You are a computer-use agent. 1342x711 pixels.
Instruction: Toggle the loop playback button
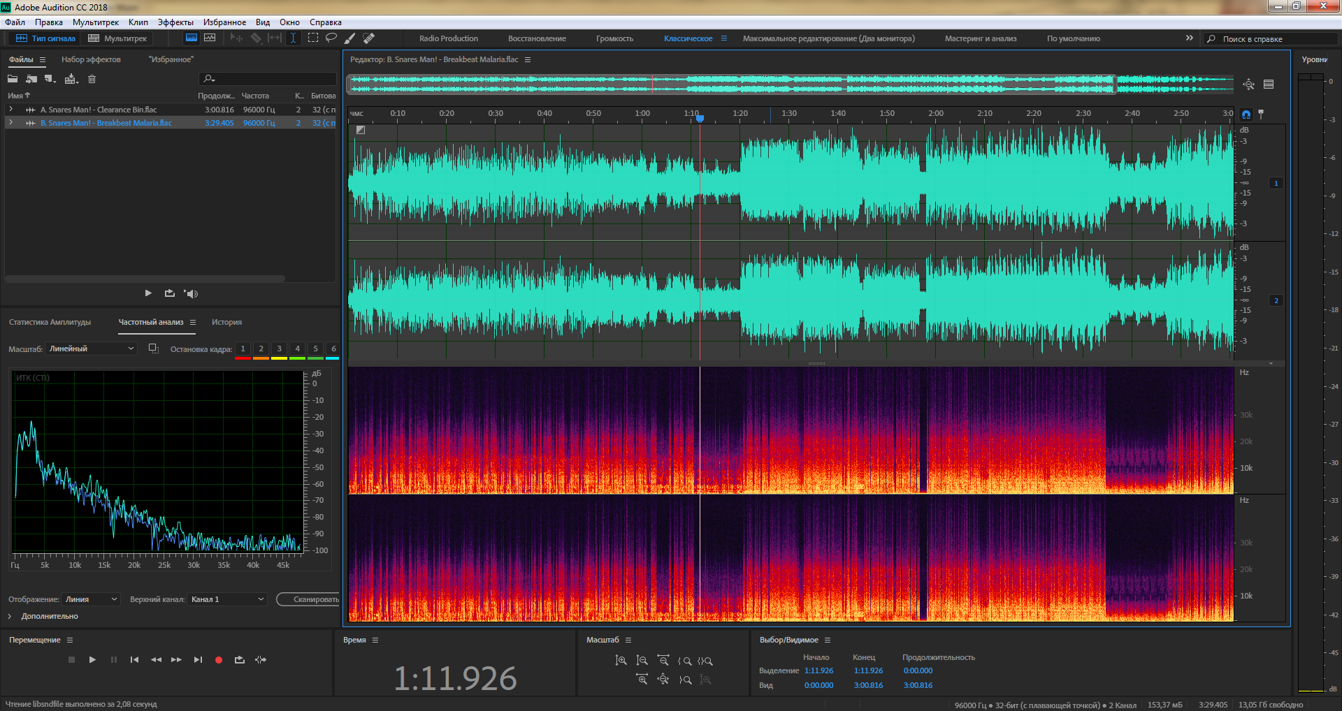(x=239, y=659)
